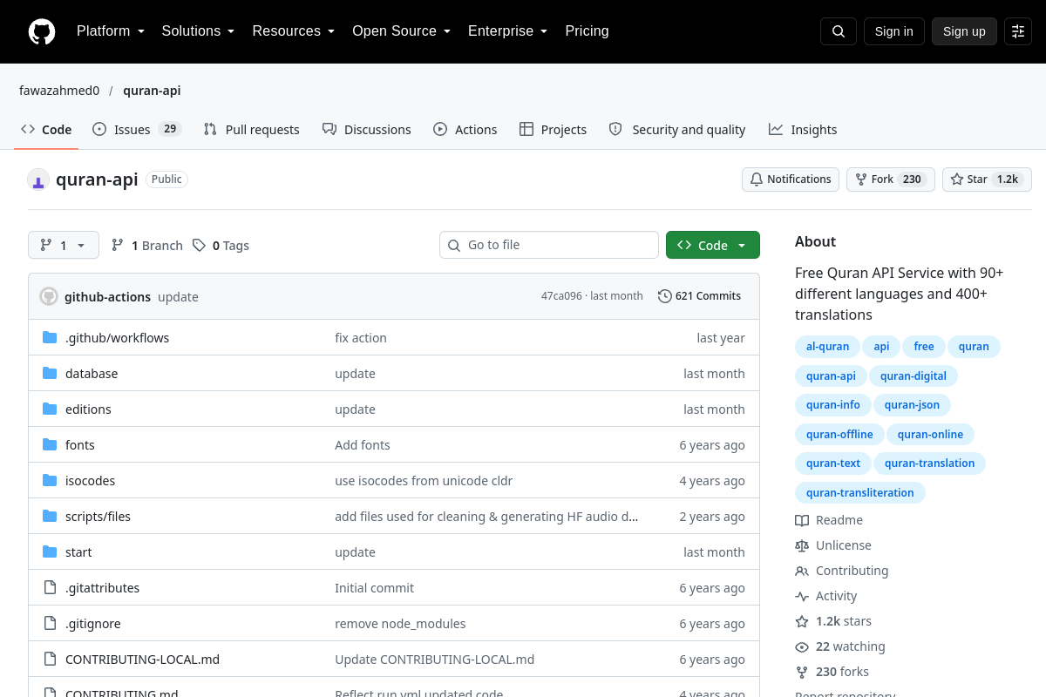Image resolution: width=1046 pixels, height=697 pixels.
Task: Click the Activity pulse icon
Action: [802, 596]
